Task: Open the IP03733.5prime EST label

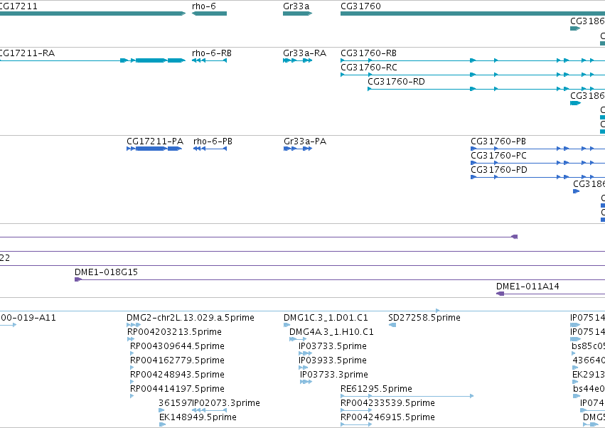Action: 333,346
